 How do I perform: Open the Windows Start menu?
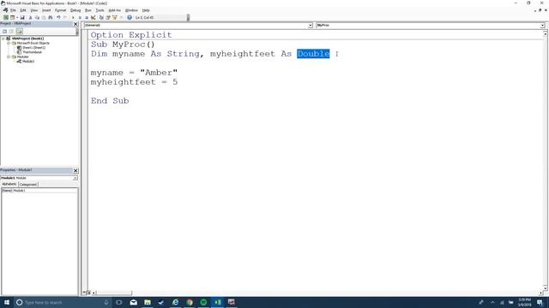[6, 302]
